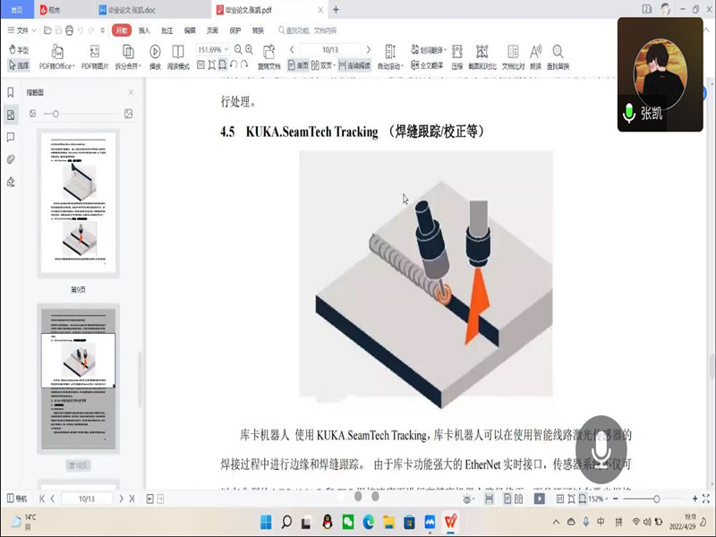Expand the 拆分合并 split-merge dropdown

click(x=128, y=65)
